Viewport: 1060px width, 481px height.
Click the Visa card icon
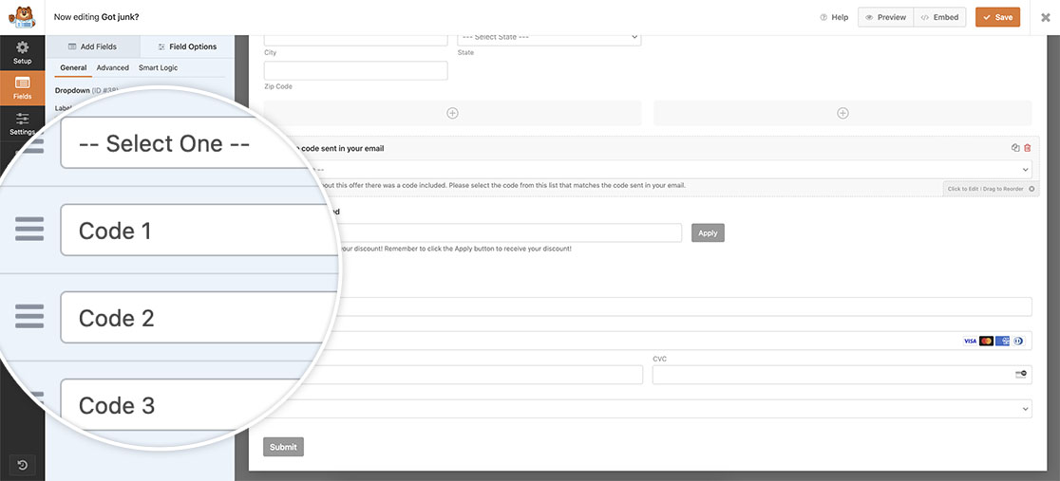(970, 342)
